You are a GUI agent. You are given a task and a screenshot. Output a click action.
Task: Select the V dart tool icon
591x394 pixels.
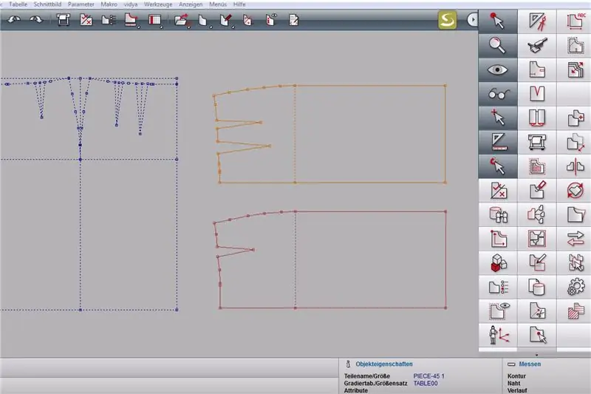point(537,93)
